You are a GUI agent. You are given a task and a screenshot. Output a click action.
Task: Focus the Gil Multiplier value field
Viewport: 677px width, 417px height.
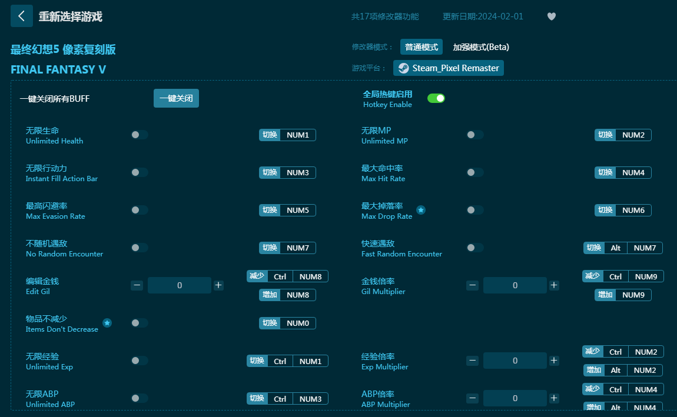[x=515, y=285]
